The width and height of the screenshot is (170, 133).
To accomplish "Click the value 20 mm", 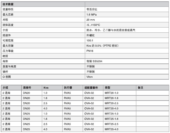I will [x=91, y=20].
